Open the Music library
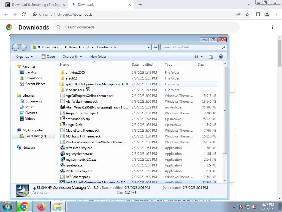The width and height of the screenshot is (282, 212). [x=29, y=107]
